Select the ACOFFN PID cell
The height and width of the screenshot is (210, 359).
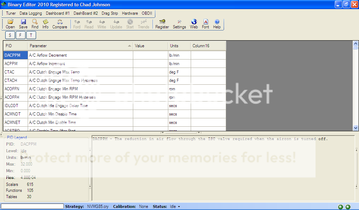tap(15, 89)
